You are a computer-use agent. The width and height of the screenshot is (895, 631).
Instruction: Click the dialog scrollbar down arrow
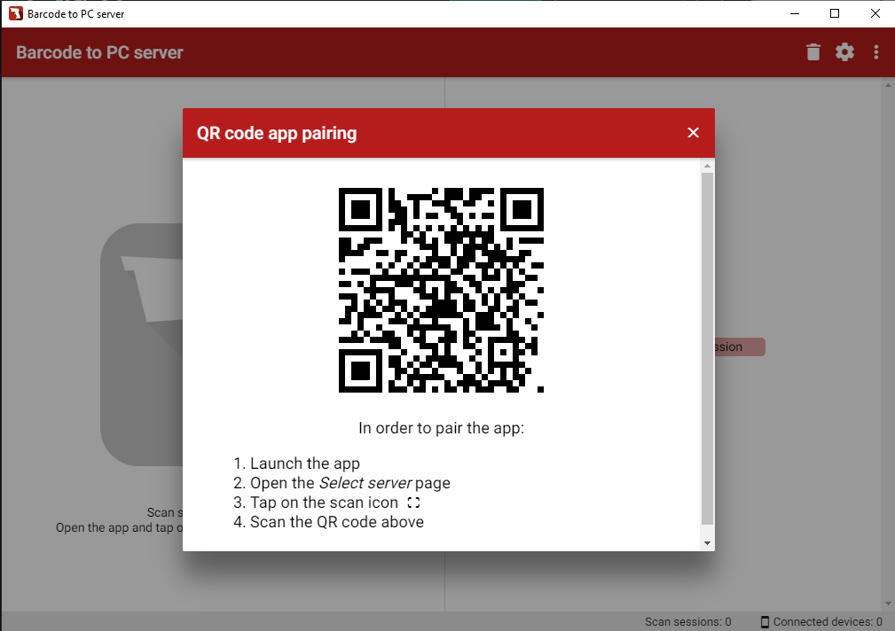(x=707, y=543)
